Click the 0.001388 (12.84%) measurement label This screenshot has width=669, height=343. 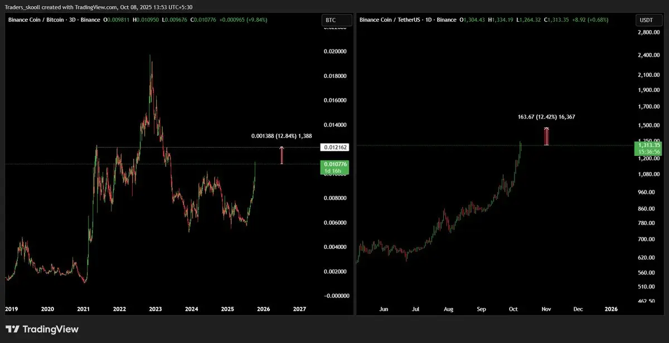(x=280, y=136)
